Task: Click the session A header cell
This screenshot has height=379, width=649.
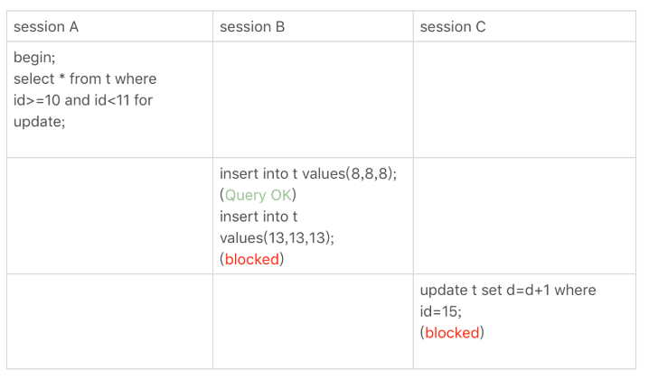Action: pyautogui.click(x=109, y=26)
